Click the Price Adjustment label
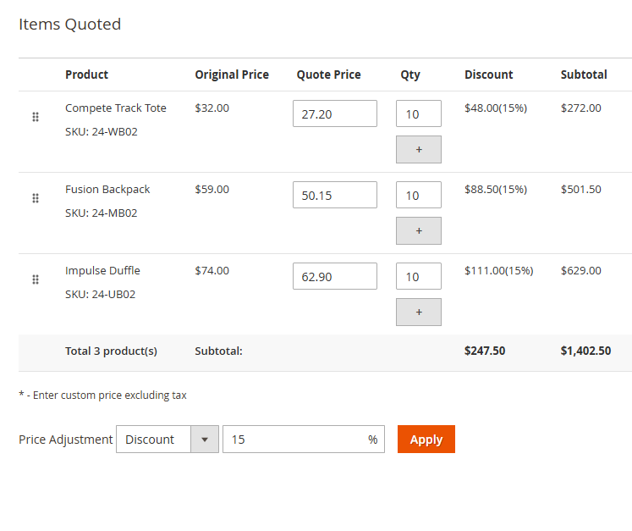This screenshot has height=531, width=632. click(x=66, y=440)
